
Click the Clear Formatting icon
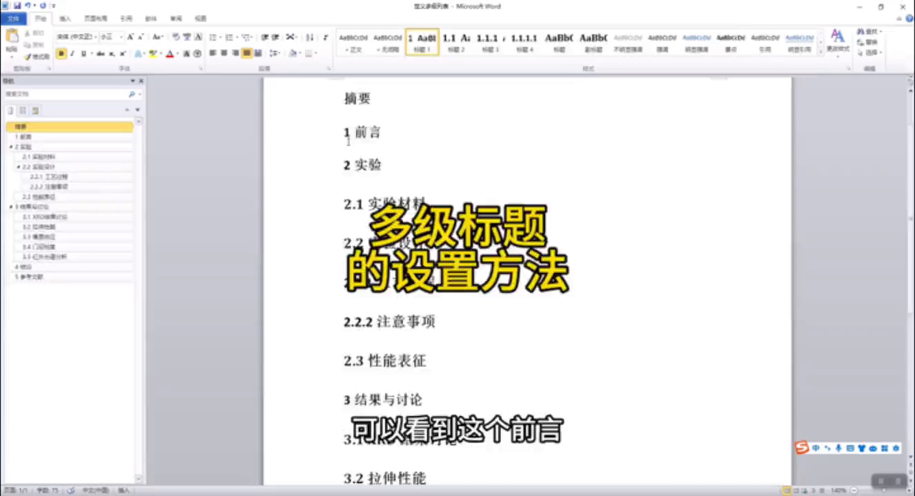[x=176, y=37]
